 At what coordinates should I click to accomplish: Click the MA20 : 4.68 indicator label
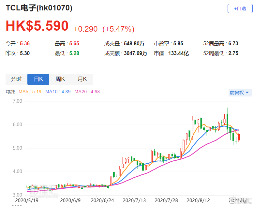point(87,92)
